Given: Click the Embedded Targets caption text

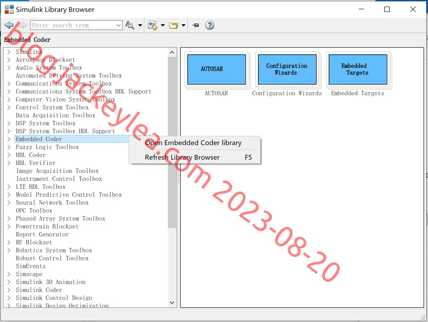Looking at the screenshot, I should click(358, 93).
